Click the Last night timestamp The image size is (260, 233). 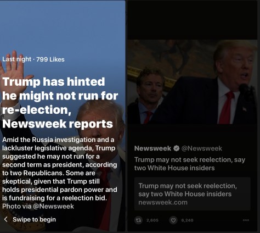click(16, 59)
